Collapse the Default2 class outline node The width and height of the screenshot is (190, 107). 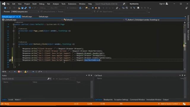[14, 24]
